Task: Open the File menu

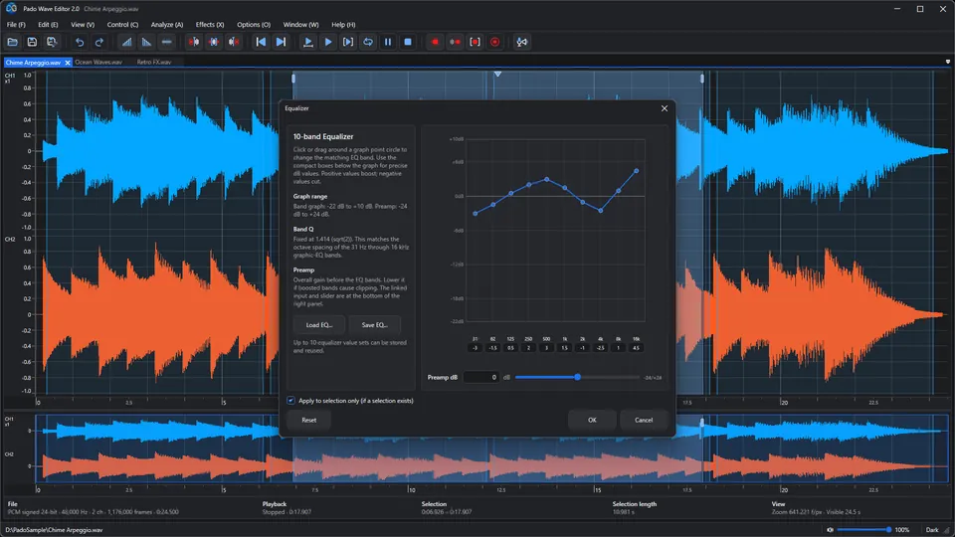Action: pyautogui.click(x=16, y=24)
